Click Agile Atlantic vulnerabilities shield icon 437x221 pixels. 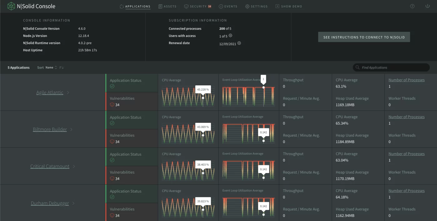pyautogui.click(x=112, y=105)
